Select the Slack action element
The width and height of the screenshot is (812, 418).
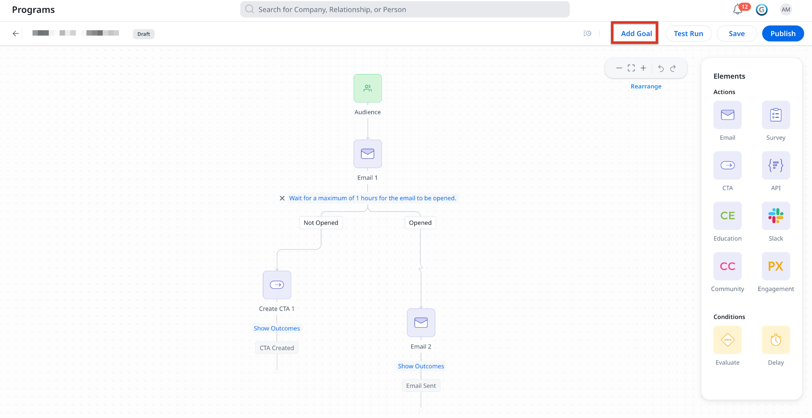click(x=776, y=216)
